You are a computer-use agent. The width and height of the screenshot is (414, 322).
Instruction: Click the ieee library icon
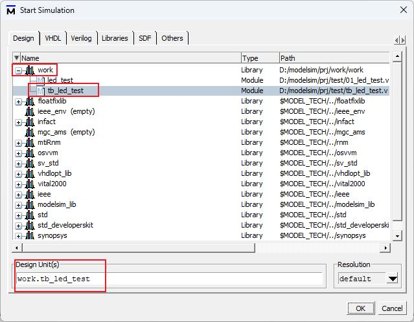point(30,194)
